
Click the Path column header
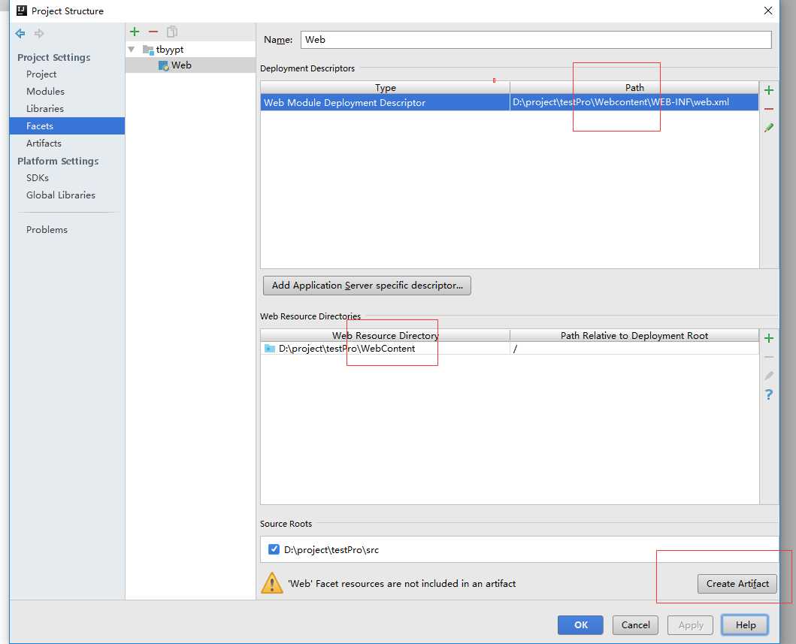tap(634, 87)
